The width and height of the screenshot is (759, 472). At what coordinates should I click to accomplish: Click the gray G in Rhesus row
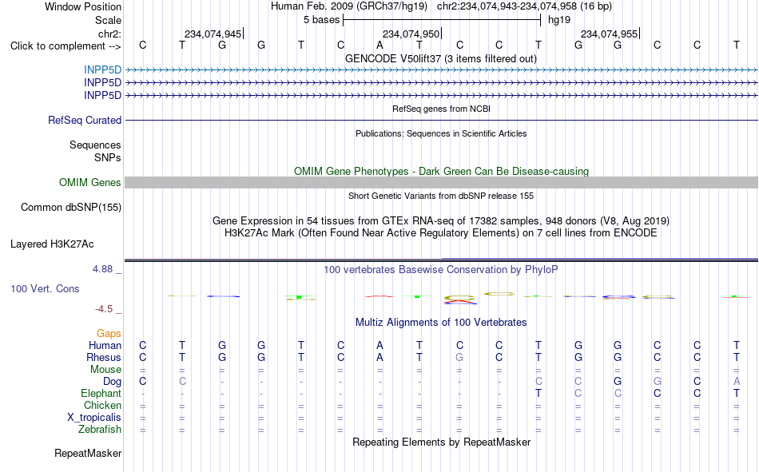pyautogui.click(x=459, y=357)
